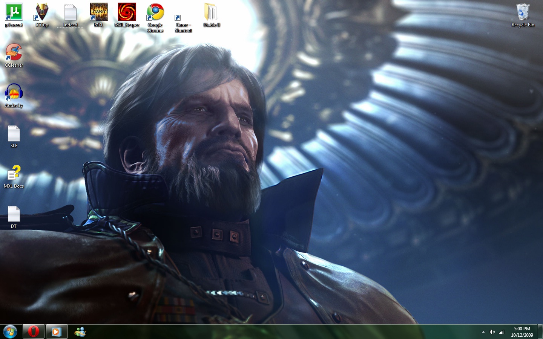Open Opera browser from the taskbar

click(x=34, y=331)
